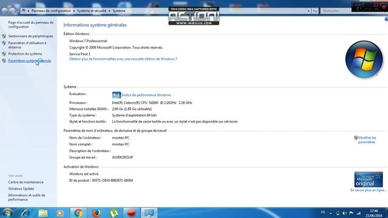Click the FR language indicator

(323, 213)
